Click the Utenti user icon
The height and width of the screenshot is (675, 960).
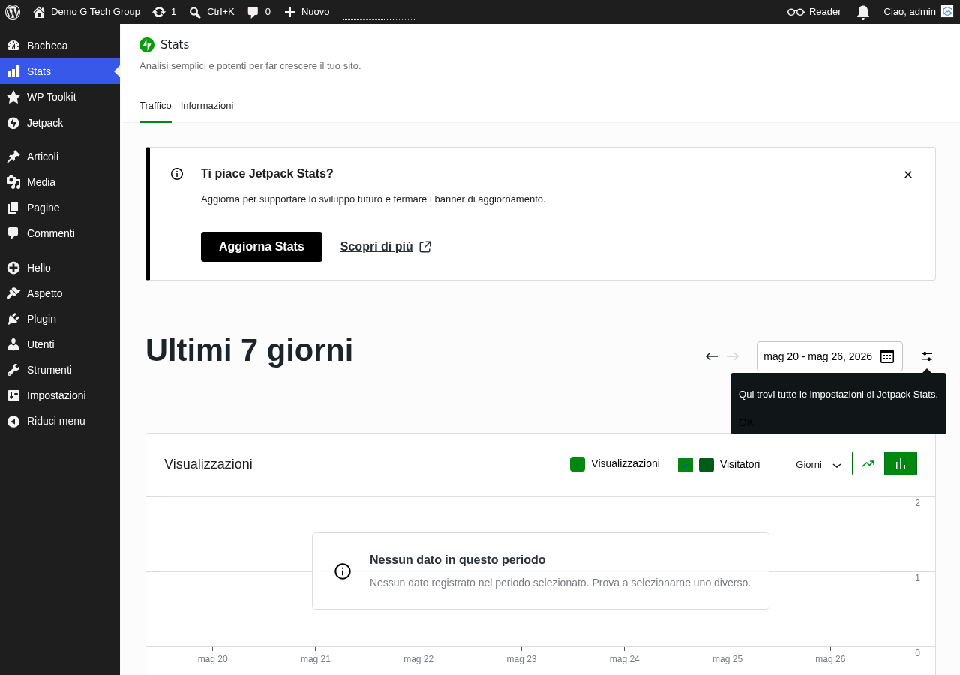pos(13,344)
